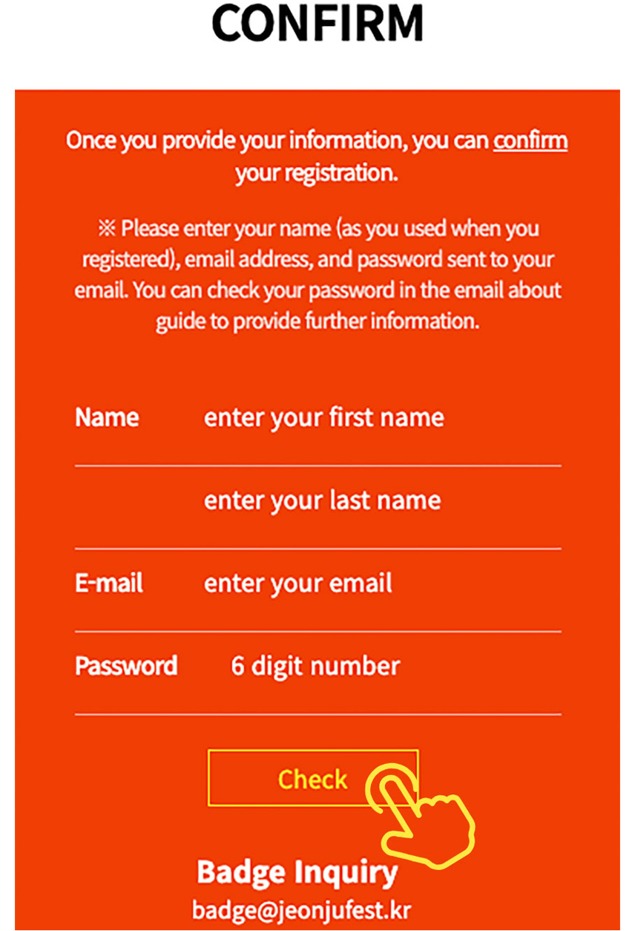
Task: Click the ※ reference mark symbol
Action: [x=107, y=229]
